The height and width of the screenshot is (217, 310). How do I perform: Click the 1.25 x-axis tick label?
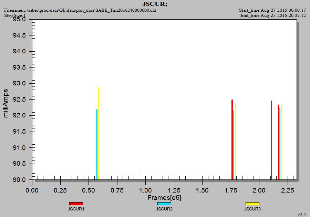click(x=174, y=190)
